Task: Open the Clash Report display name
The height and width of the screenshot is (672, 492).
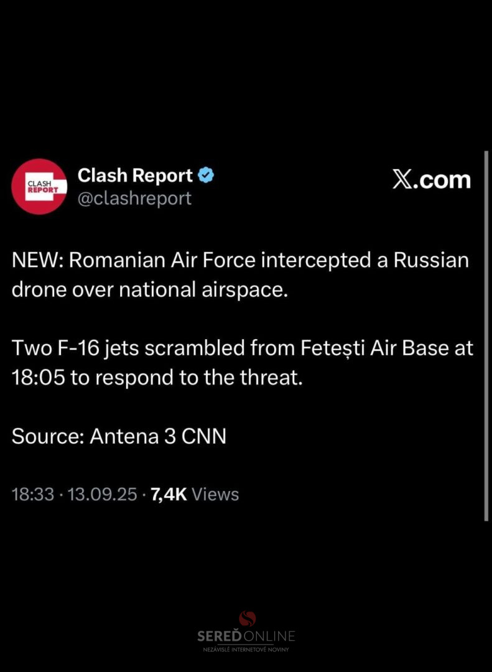Action: point(135,175)
